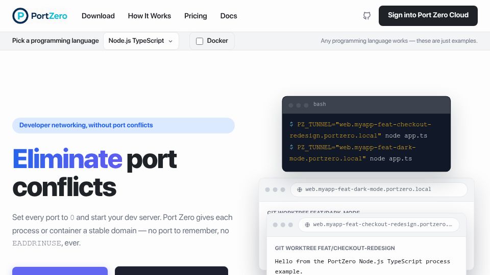Click globe icon beside dark-mode URL

point(300,189)
